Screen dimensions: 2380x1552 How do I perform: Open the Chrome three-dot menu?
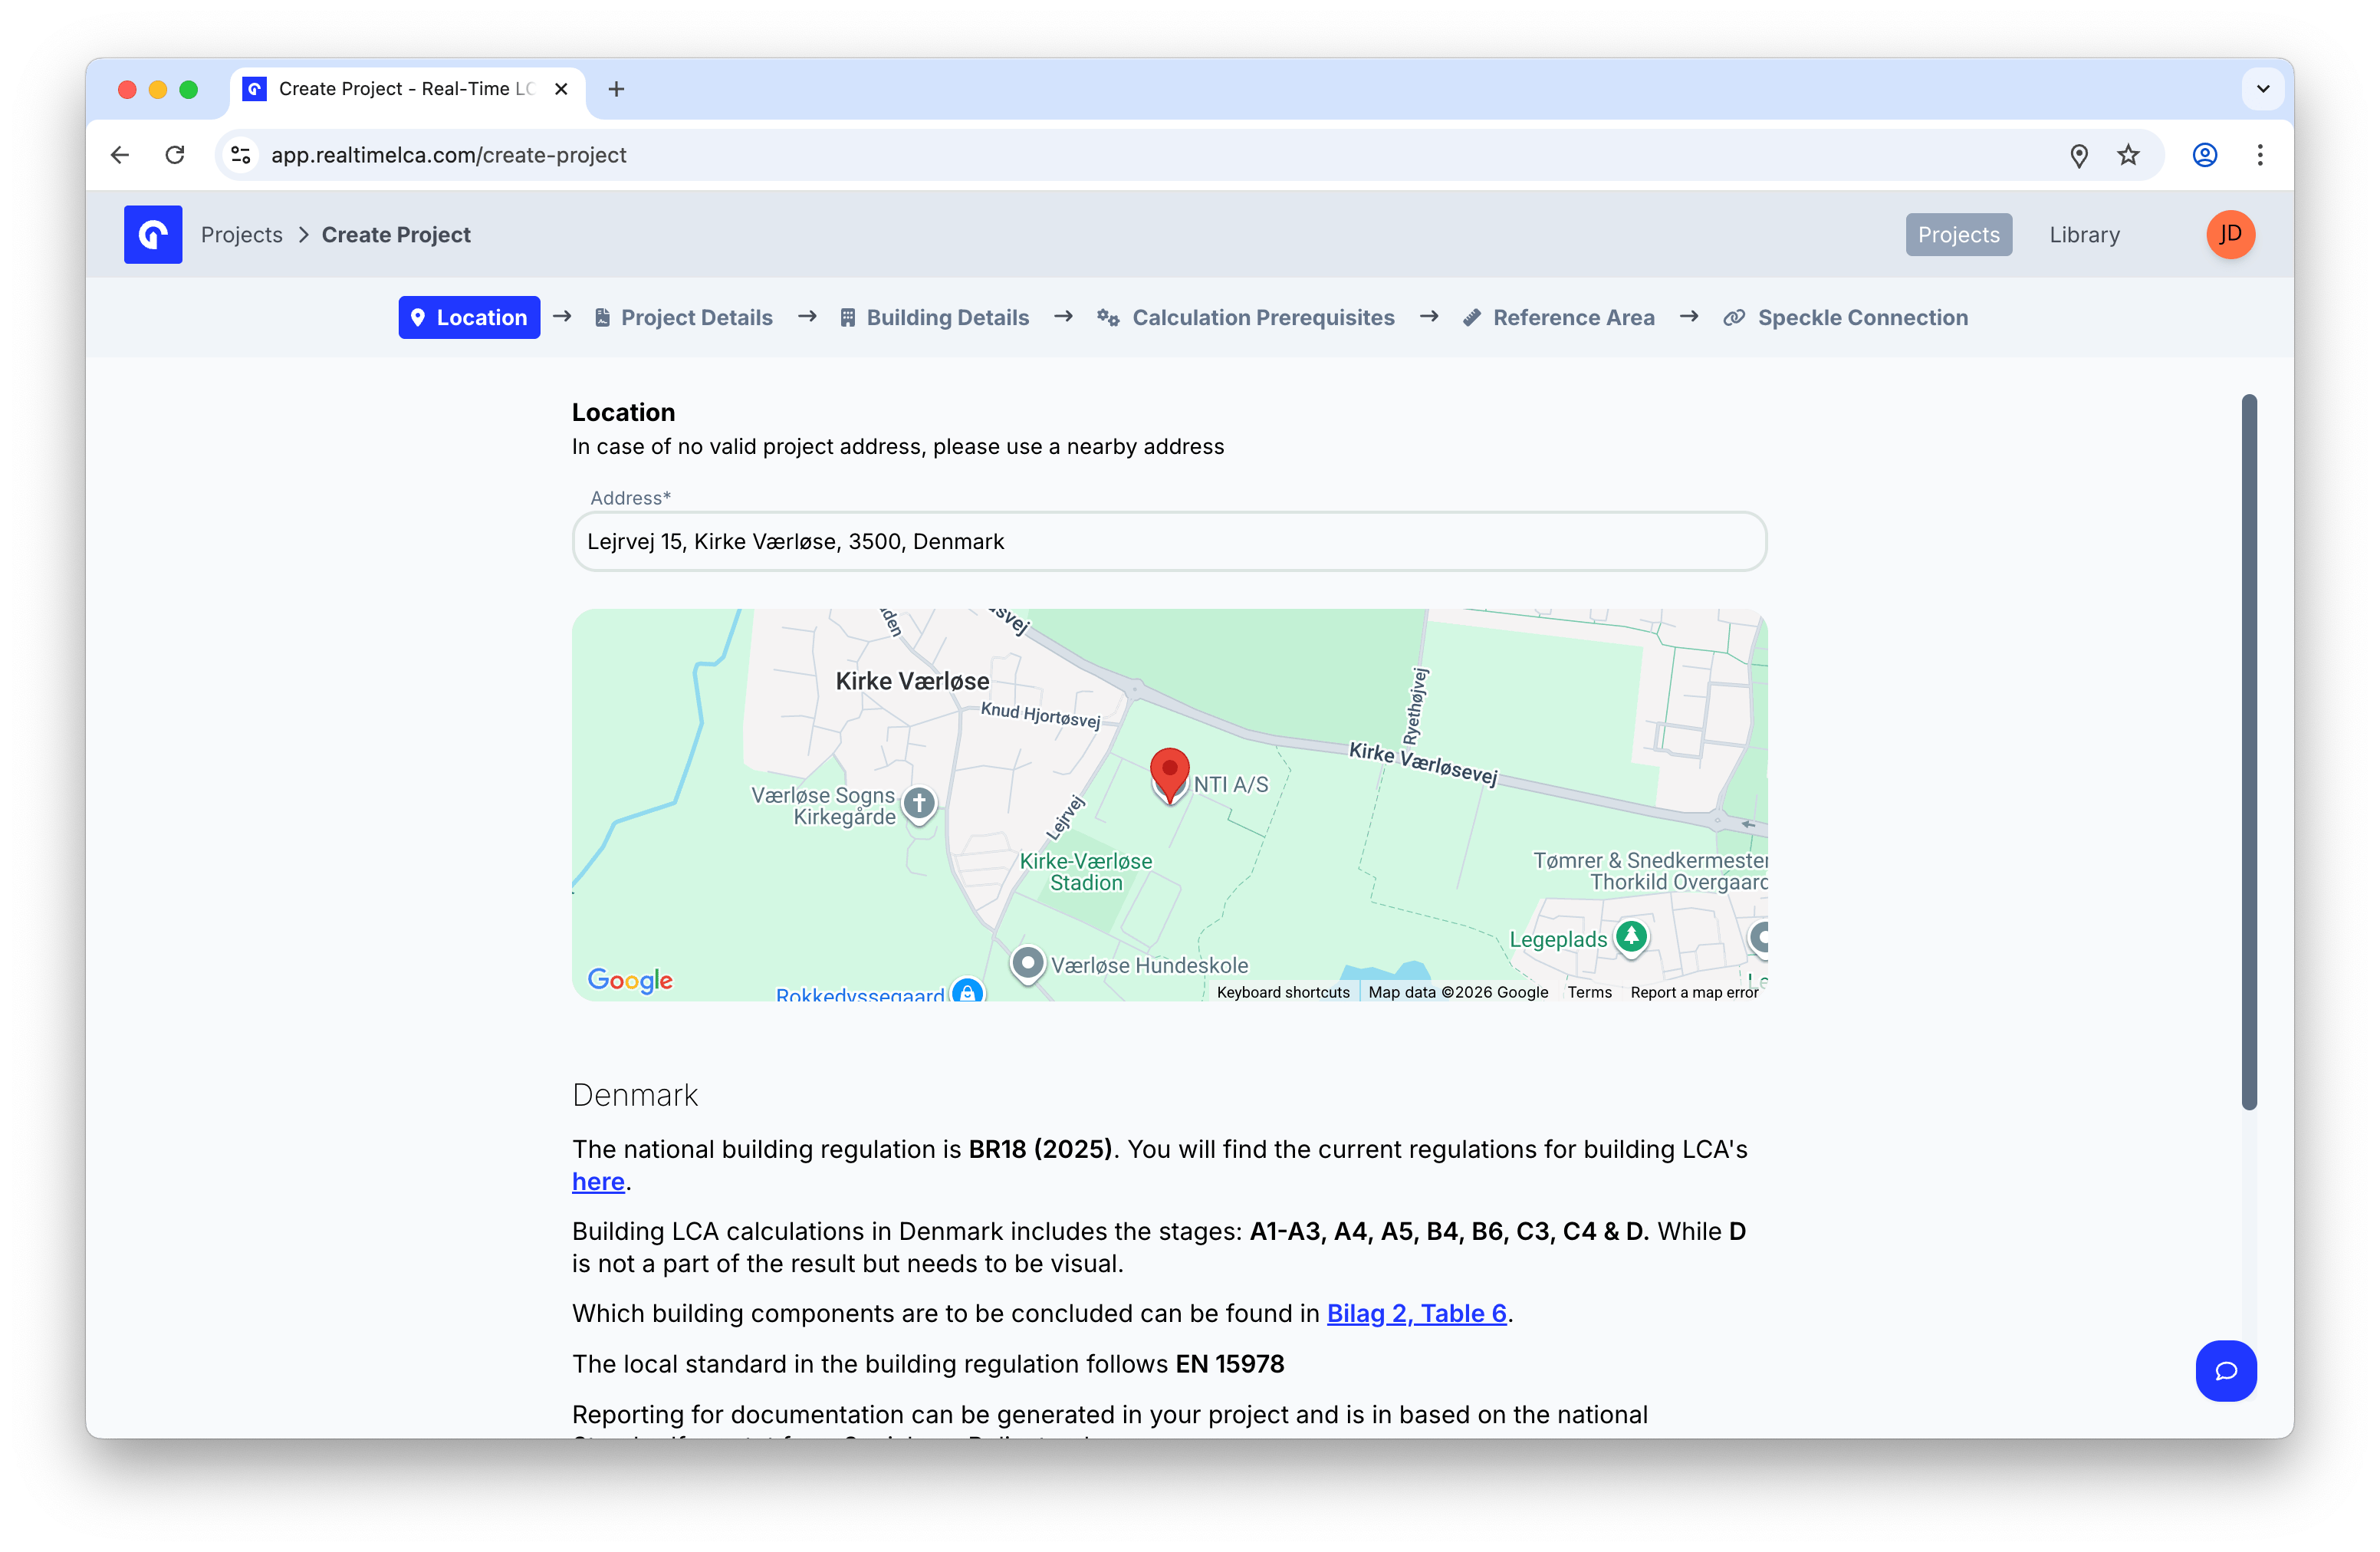pos(2260,155)
